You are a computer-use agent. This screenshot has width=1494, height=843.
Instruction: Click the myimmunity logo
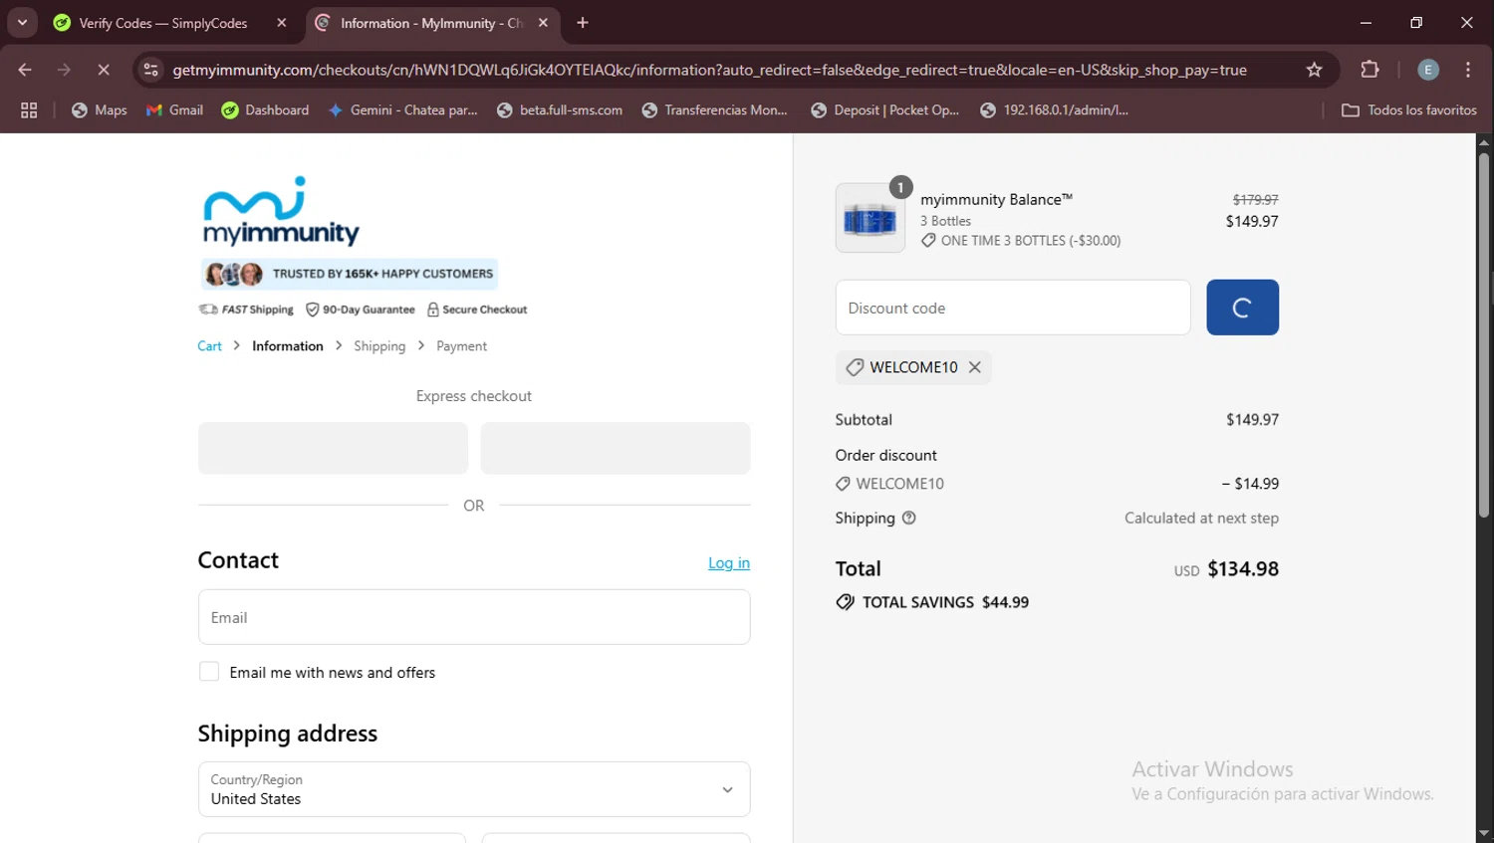point(281,211)
